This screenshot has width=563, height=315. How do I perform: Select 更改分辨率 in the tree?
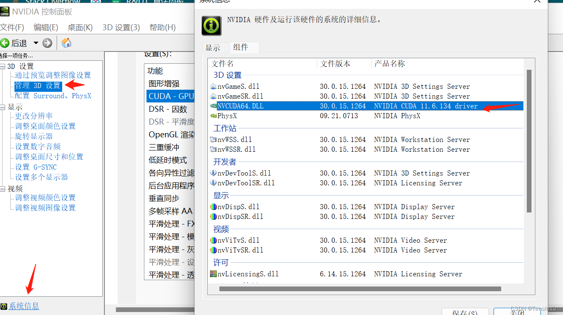pyautogui.click(x=34, y=116)
